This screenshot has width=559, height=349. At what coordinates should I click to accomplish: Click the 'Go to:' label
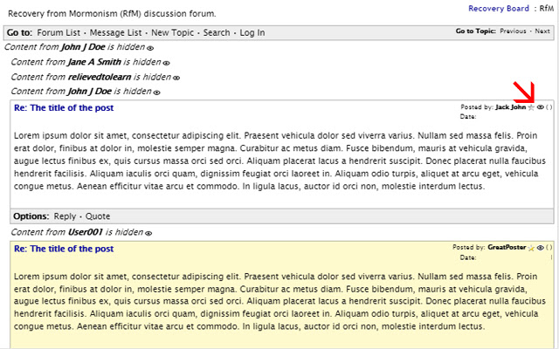[x=19, y=33]
